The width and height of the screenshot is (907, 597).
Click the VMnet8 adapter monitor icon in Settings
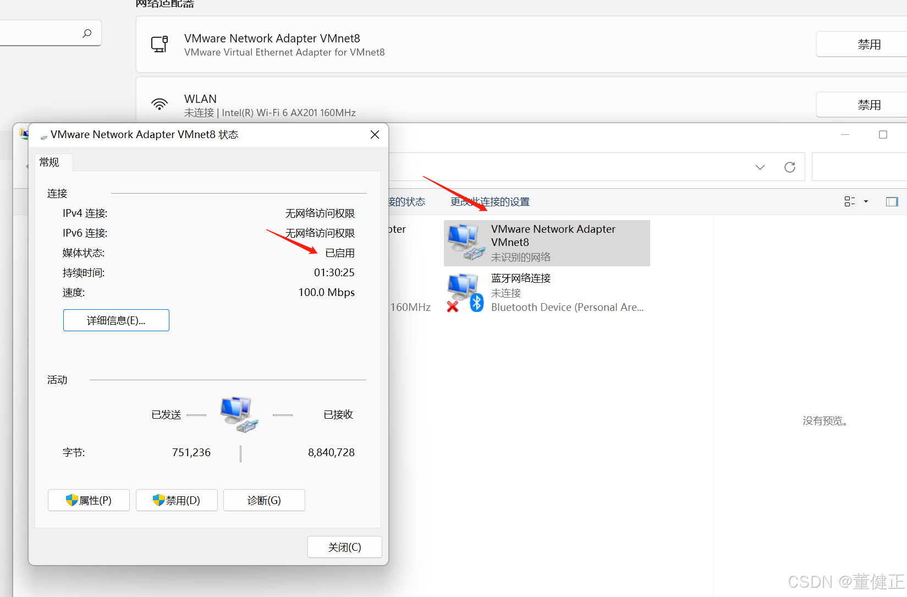(160, 44)
